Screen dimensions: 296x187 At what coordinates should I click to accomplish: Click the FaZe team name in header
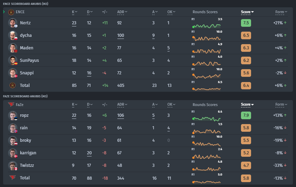pyautogui.click(x=20, y=105)
